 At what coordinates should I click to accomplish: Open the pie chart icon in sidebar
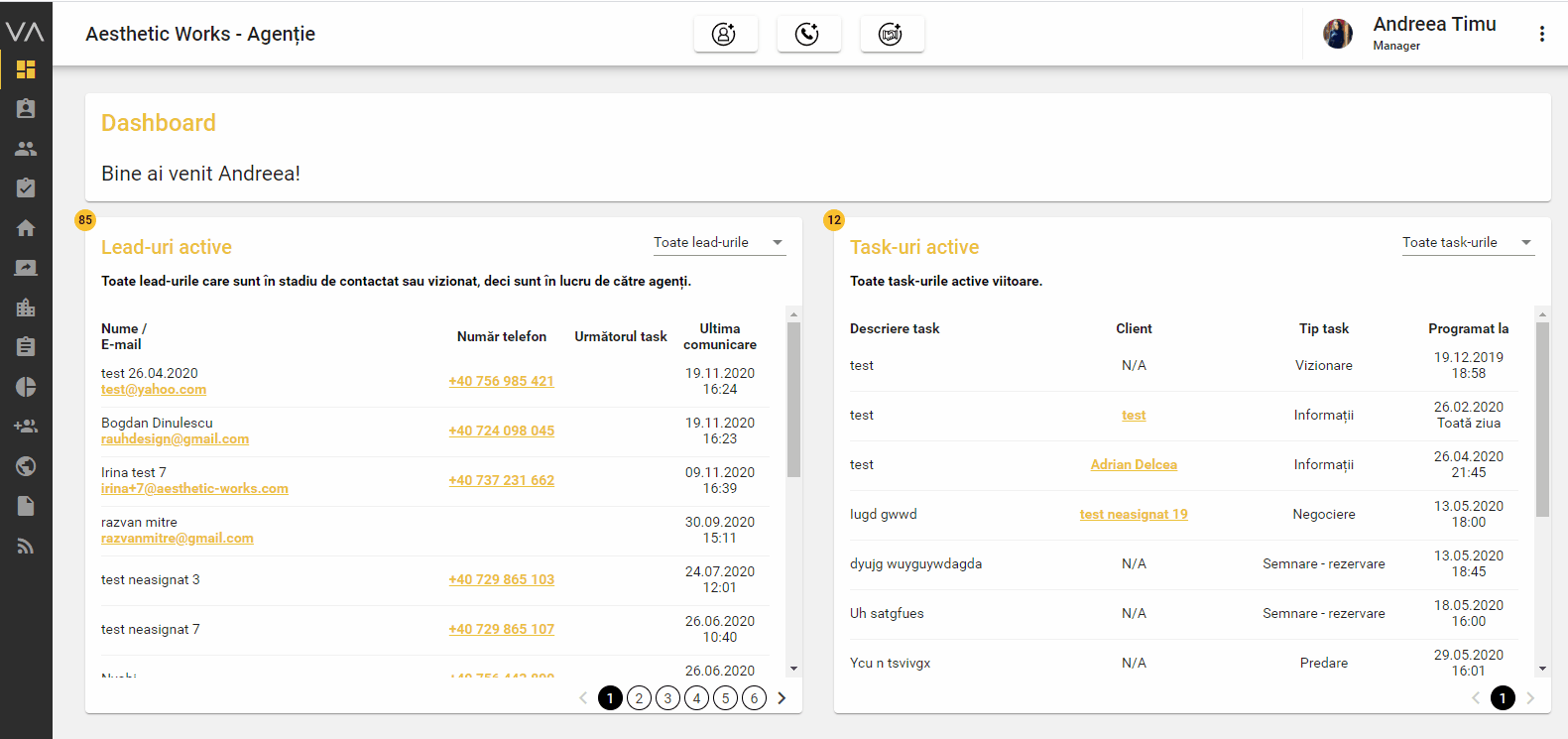(x=26, y=387)
